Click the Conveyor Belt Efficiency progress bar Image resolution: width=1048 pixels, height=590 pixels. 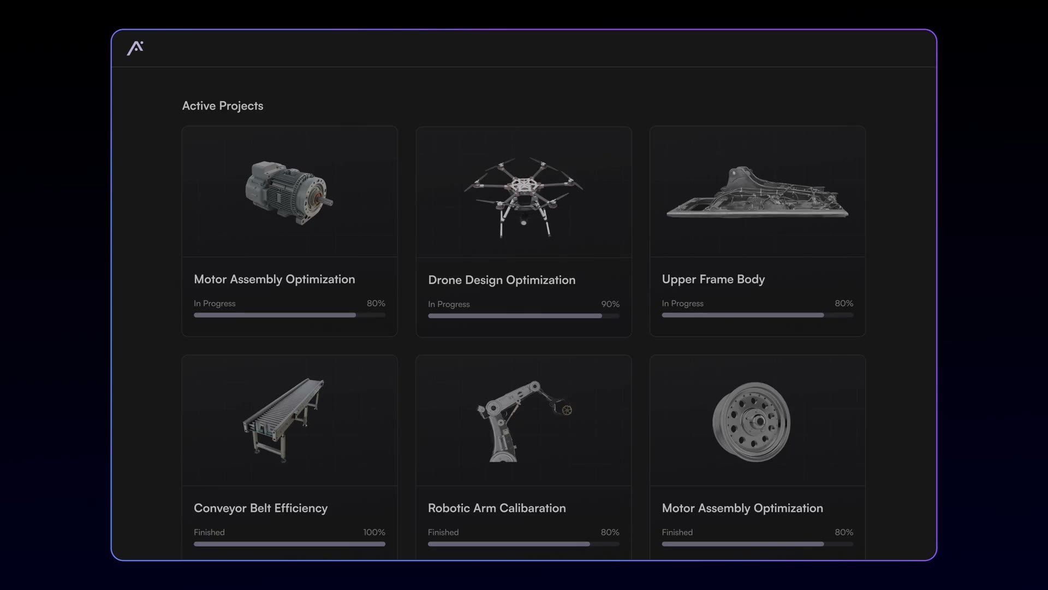(x=289, y=544)
